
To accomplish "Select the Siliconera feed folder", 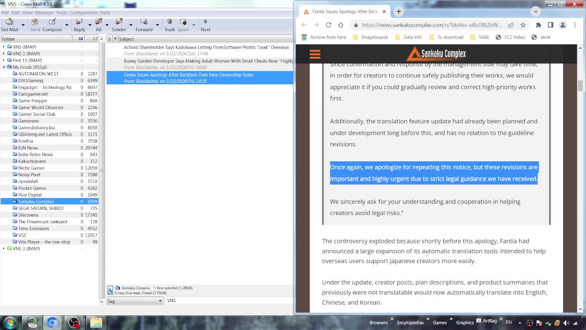I will click(x=49, y=215).
